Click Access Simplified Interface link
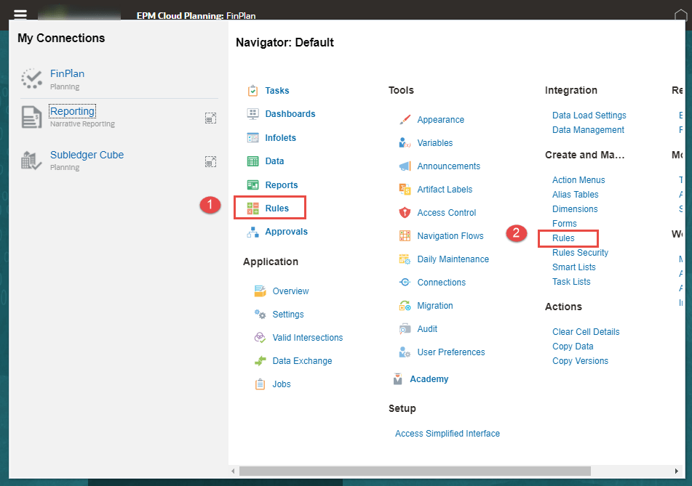The image size is (692, 486). (447, 434)
